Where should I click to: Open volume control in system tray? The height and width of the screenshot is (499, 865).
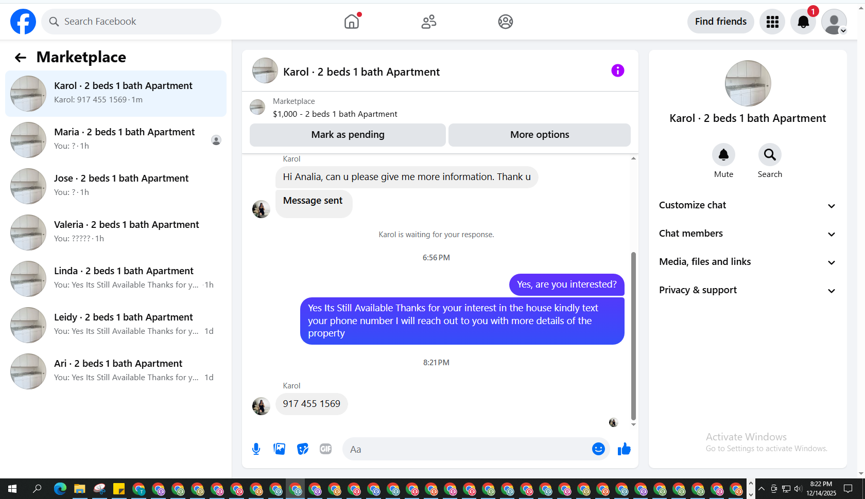(798, 489)
